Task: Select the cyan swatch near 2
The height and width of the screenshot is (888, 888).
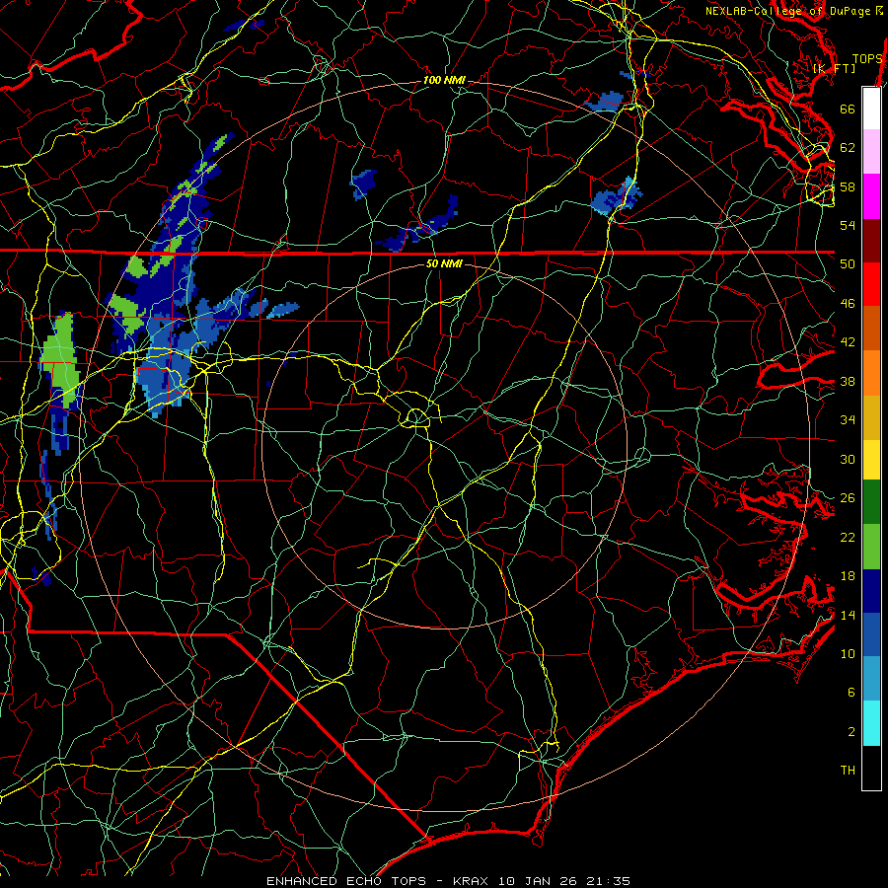Action: coord(871,723)
